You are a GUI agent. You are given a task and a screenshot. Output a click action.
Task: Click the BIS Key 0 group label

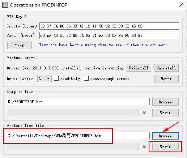pyautogui.click(x=17, y=17)
